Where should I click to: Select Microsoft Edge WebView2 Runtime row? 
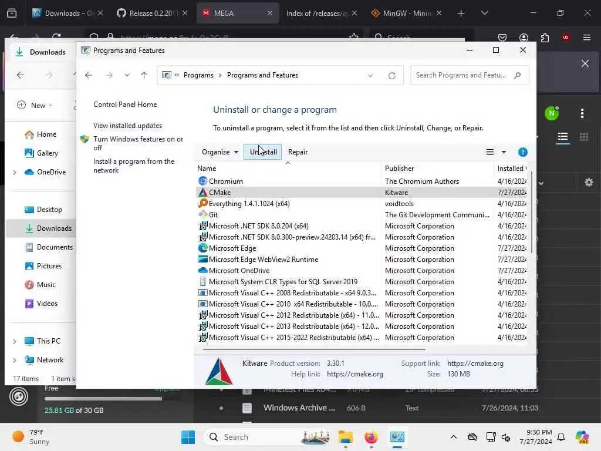pyautogui.click(x=362, y=259)
